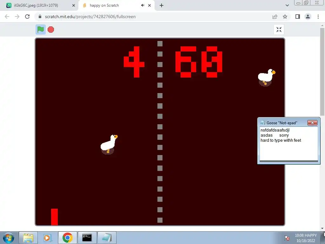Click the red score digit 4
The width and height of the screenshot is (325, 244).
click(x=134, y=62)
